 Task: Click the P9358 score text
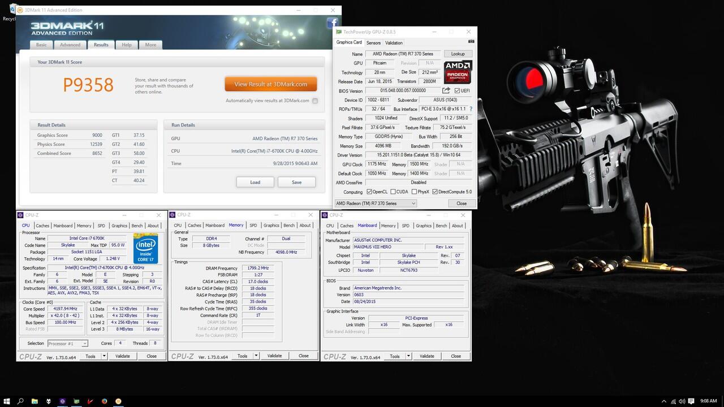coord(88,85)
